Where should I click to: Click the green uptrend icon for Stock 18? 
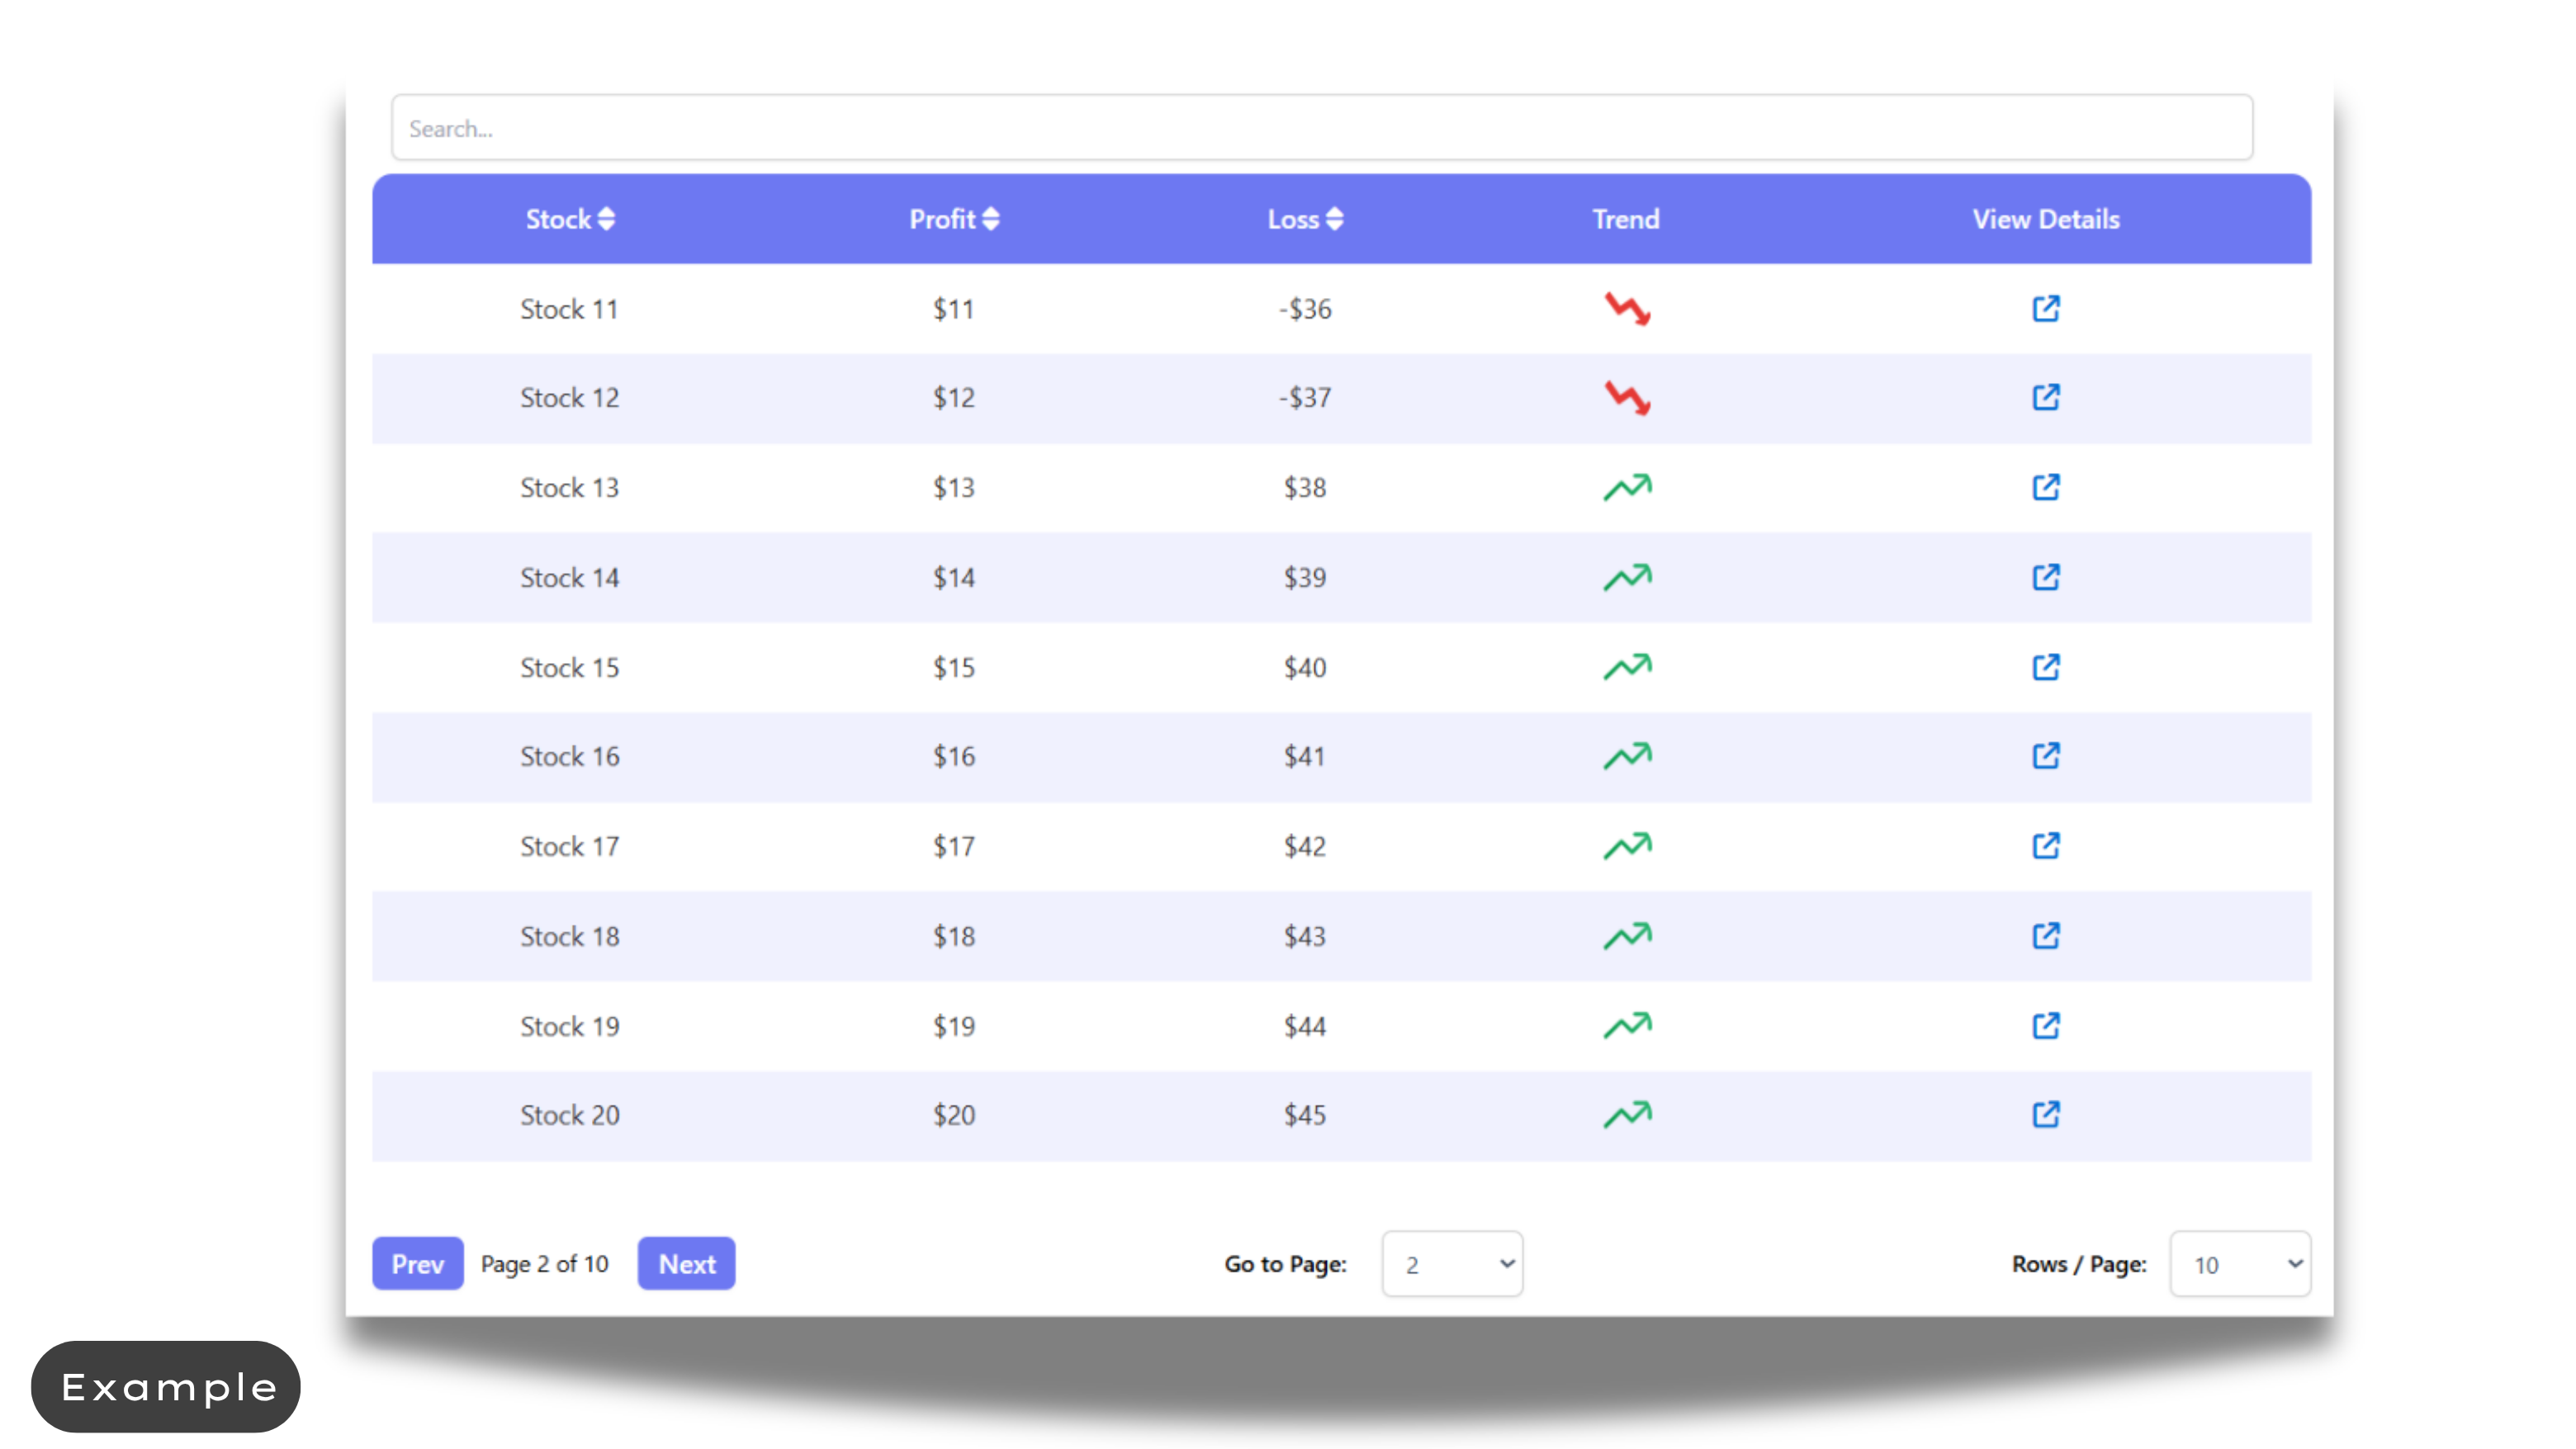pyautogui.click(x=1627, y=935)
